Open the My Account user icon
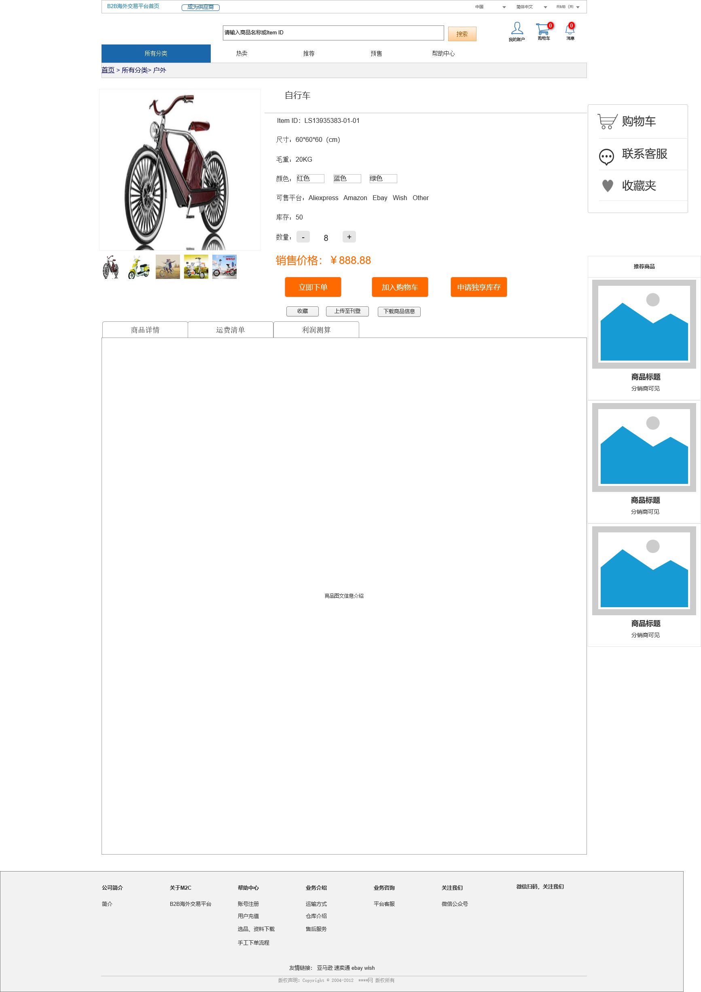 coord(517,29)
